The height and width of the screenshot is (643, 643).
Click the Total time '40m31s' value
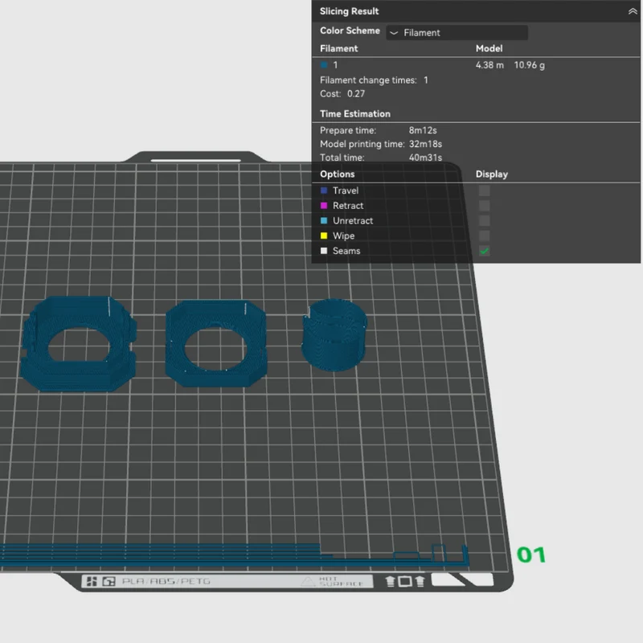pos(425,158)
